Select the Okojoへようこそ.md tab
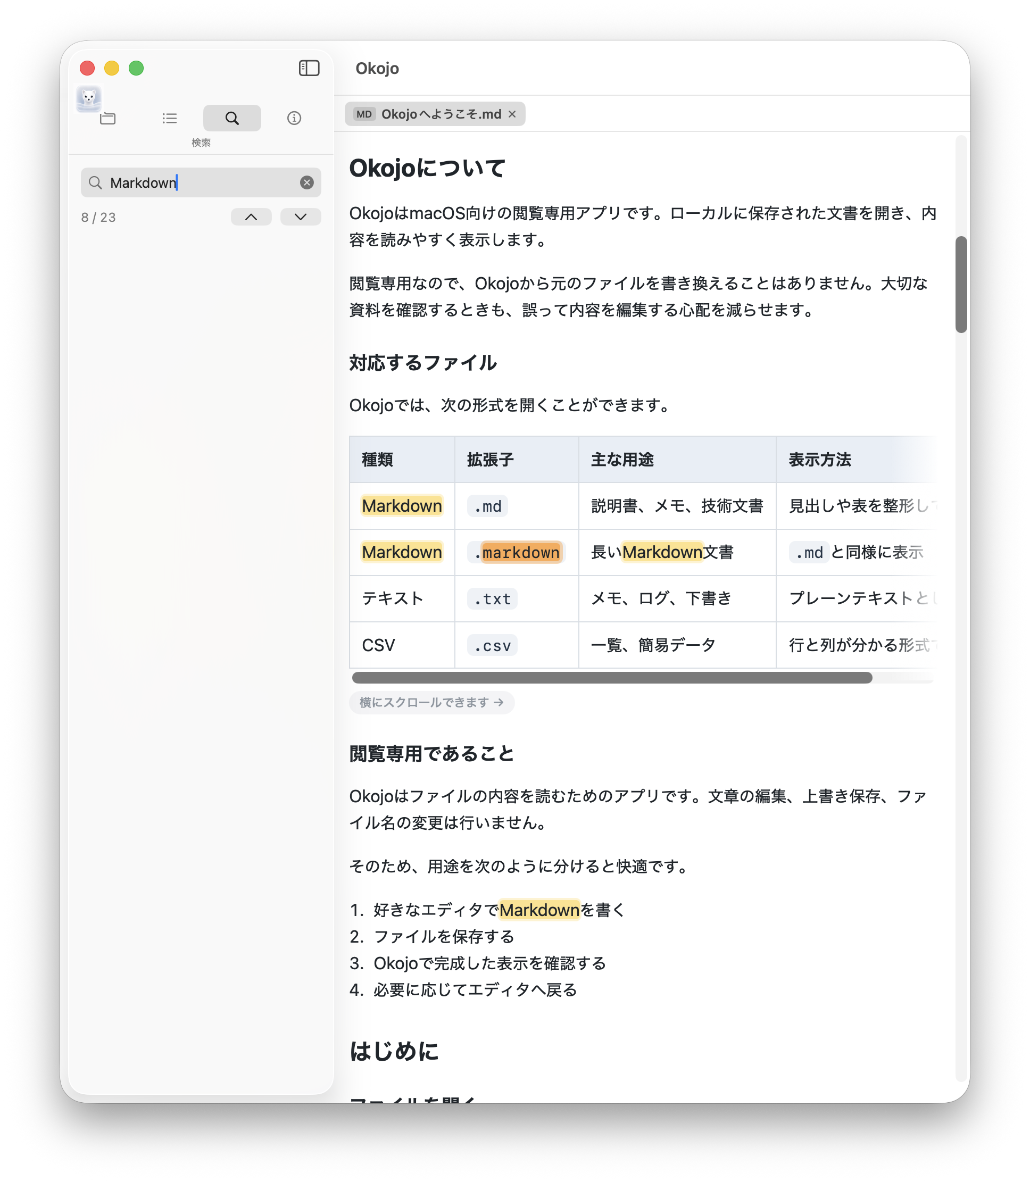The width and height of the screenshot is (1030, 1182). pyautogui.click(x=435, y=114)
